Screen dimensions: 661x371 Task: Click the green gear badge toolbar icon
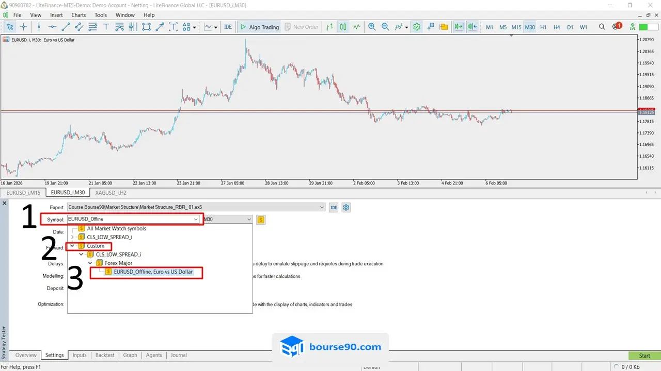tap(417, 27)
